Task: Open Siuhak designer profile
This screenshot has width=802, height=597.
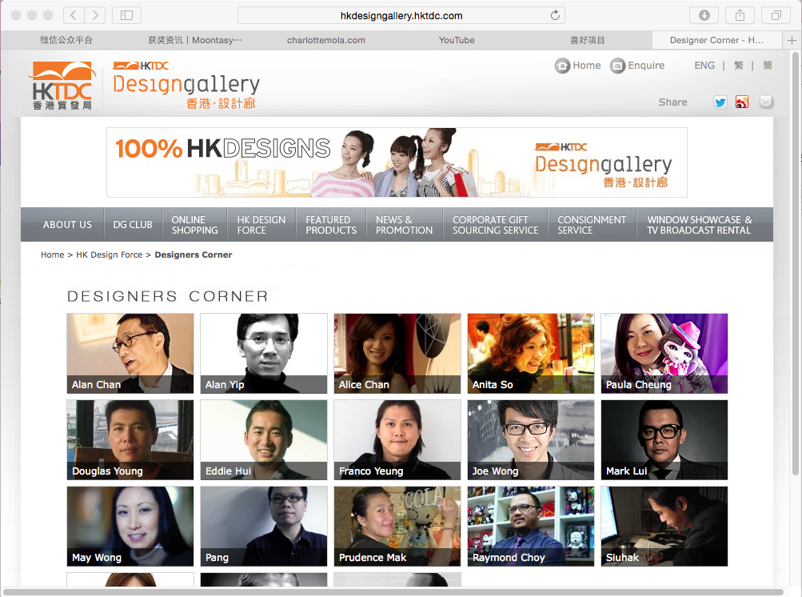Action: [664, 527]
